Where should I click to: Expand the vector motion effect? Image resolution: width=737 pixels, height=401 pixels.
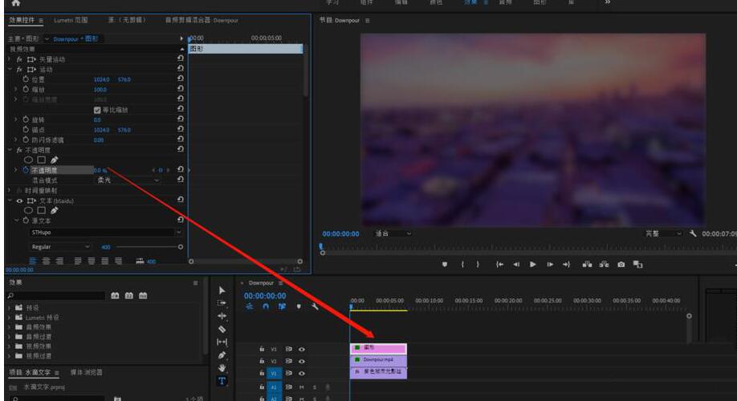tap(10, 59)
